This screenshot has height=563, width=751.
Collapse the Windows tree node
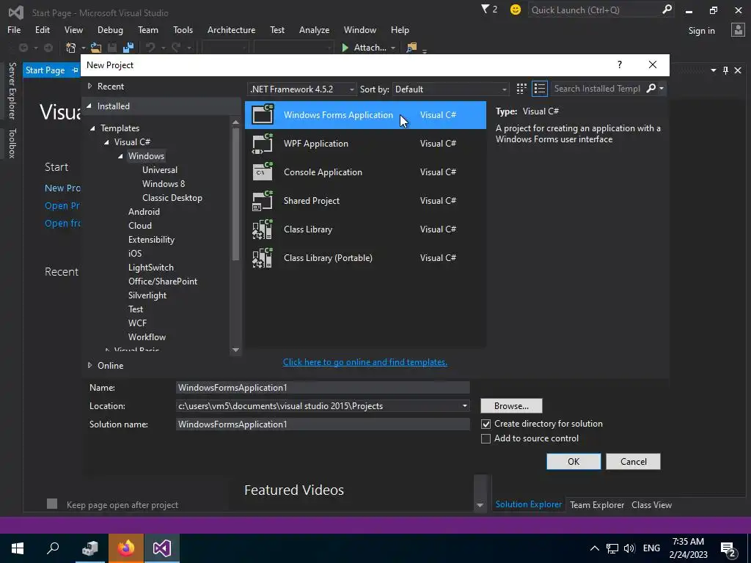pos(121,156)
